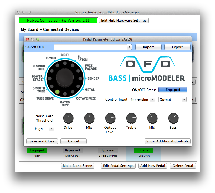Select the SMOOTH TUBE effect LED

click(52, 86)
